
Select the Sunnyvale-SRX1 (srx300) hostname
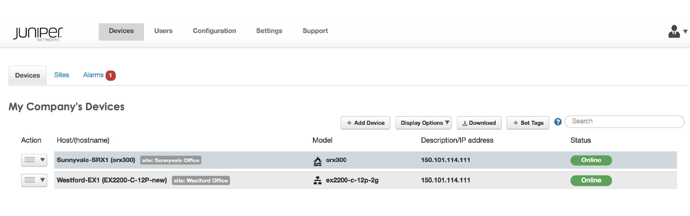(96, 160)
